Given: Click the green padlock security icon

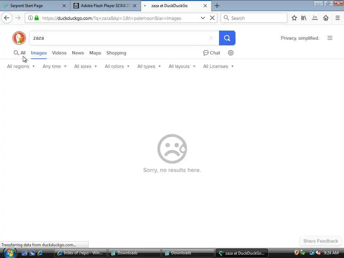Looking at the screenshot, I should [37, 18].
